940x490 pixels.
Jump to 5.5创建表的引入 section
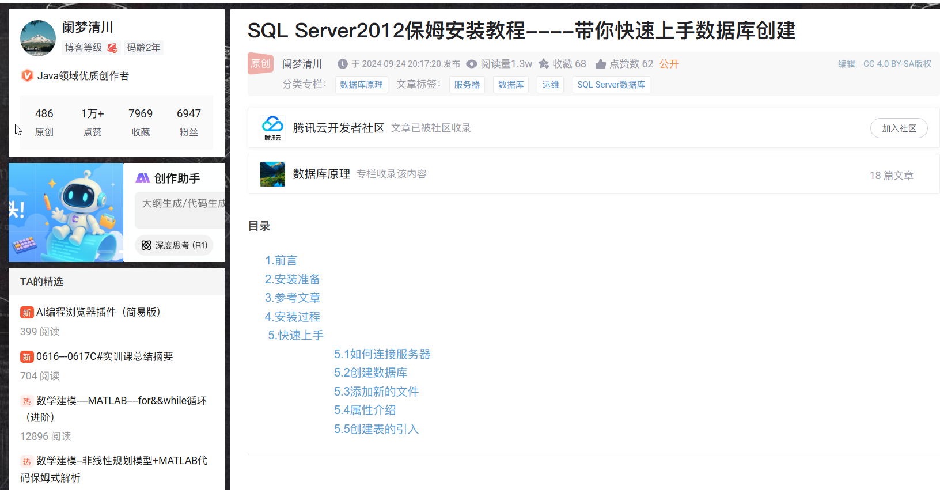pyautogui.click(x=377, y=429)
